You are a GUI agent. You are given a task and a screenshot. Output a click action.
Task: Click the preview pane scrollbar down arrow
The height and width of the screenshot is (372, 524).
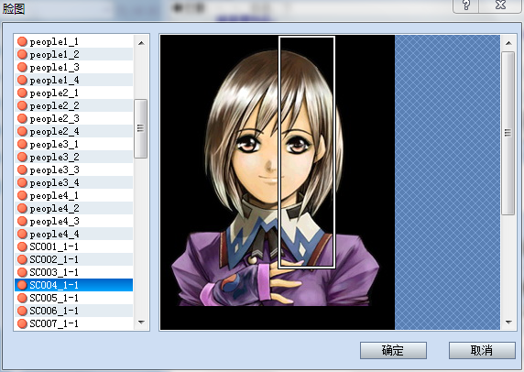(508, 323)
